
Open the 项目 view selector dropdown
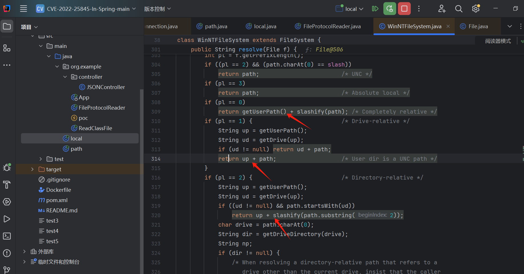(29, 27)
